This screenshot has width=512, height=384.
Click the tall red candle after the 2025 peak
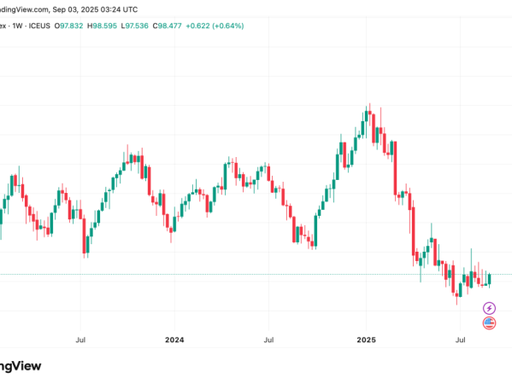(395, 168)
